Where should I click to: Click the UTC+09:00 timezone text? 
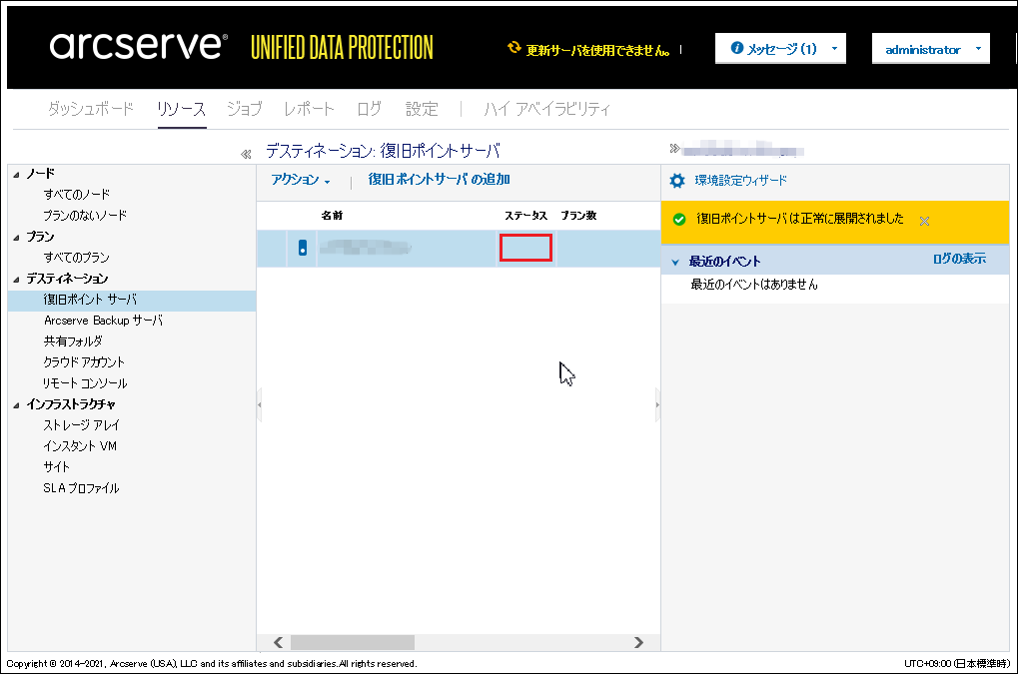pyautogui.click(x=957, y=664)
